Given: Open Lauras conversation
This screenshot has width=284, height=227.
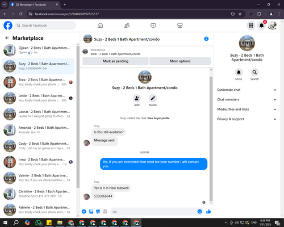Looking at the screenshot, I should point(38,114).
